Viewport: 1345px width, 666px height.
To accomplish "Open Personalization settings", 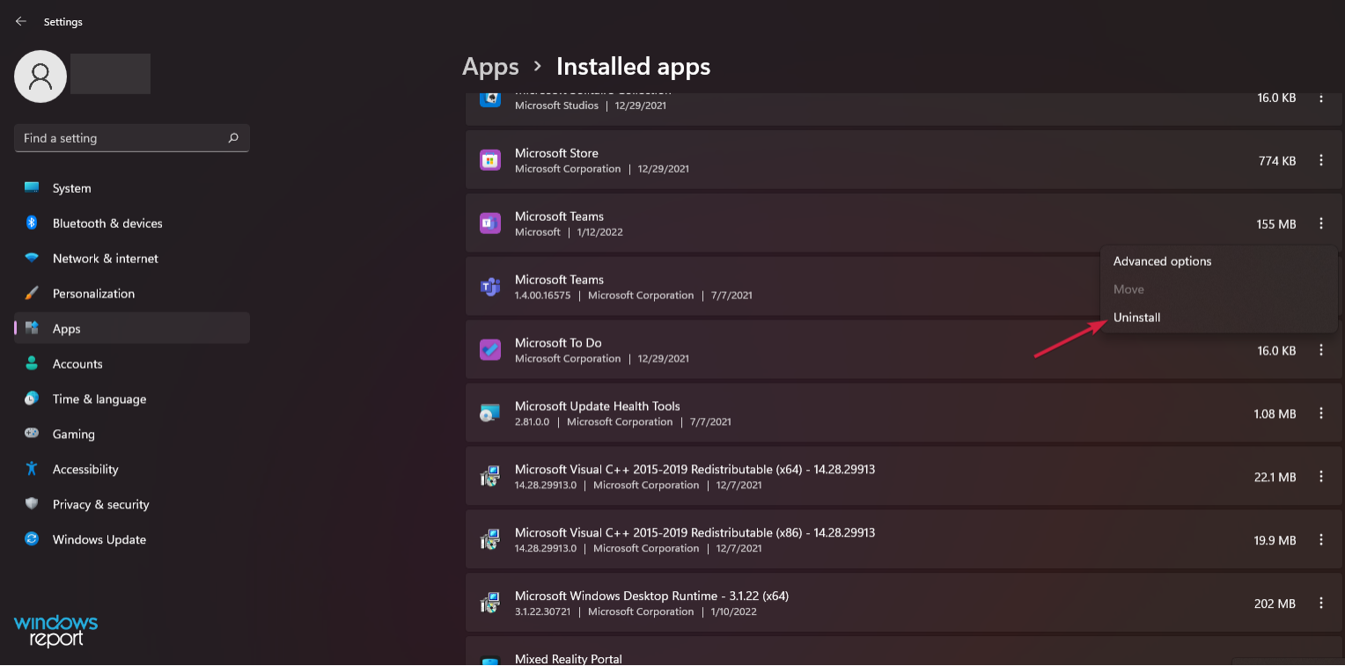I will pyautogui.click(x=132, y=294).
